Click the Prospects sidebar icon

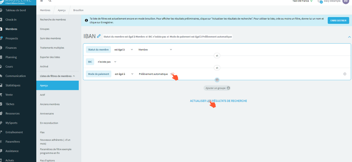click(x=1, y=38)
